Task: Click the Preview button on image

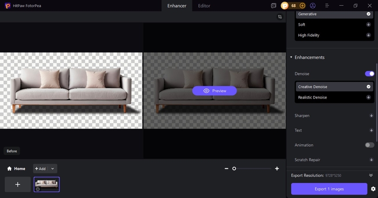Action: point(215,91)
